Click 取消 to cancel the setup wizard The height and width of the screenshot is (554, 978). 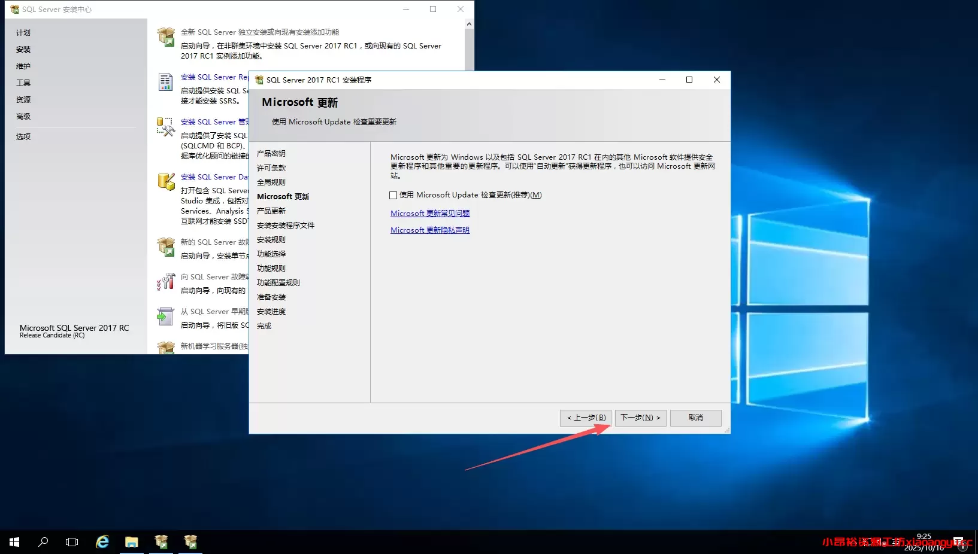pos(695,418)
